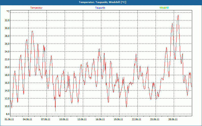The height and width of the screenshot is (126, 202).
Task: Click the 01.06.11 date label
Action: (x=9, y=119)
